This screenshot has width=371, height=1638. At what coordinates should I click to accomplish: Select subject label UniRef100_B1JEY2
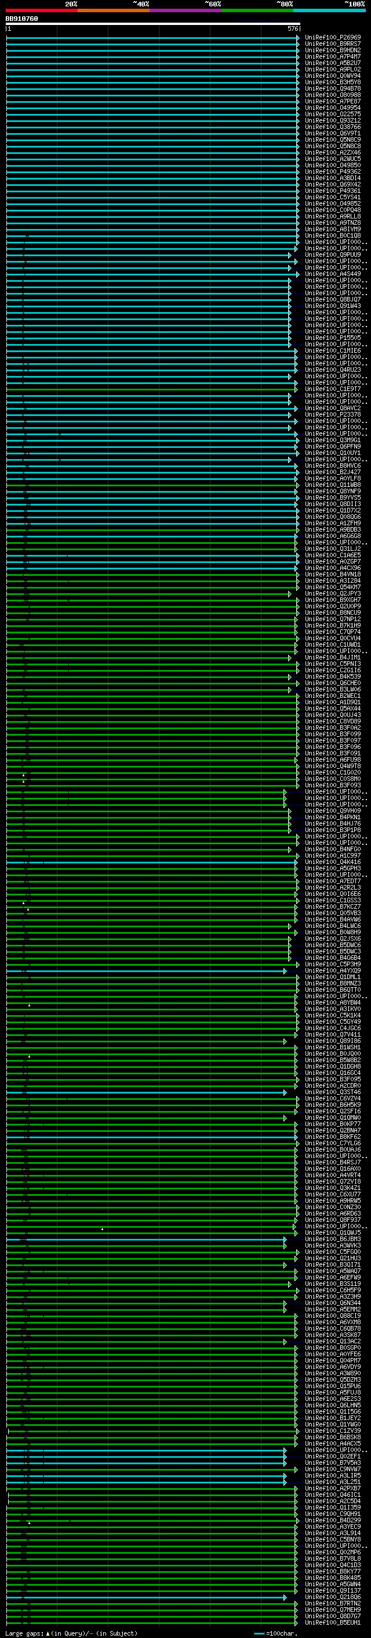tap(333, 1418)
